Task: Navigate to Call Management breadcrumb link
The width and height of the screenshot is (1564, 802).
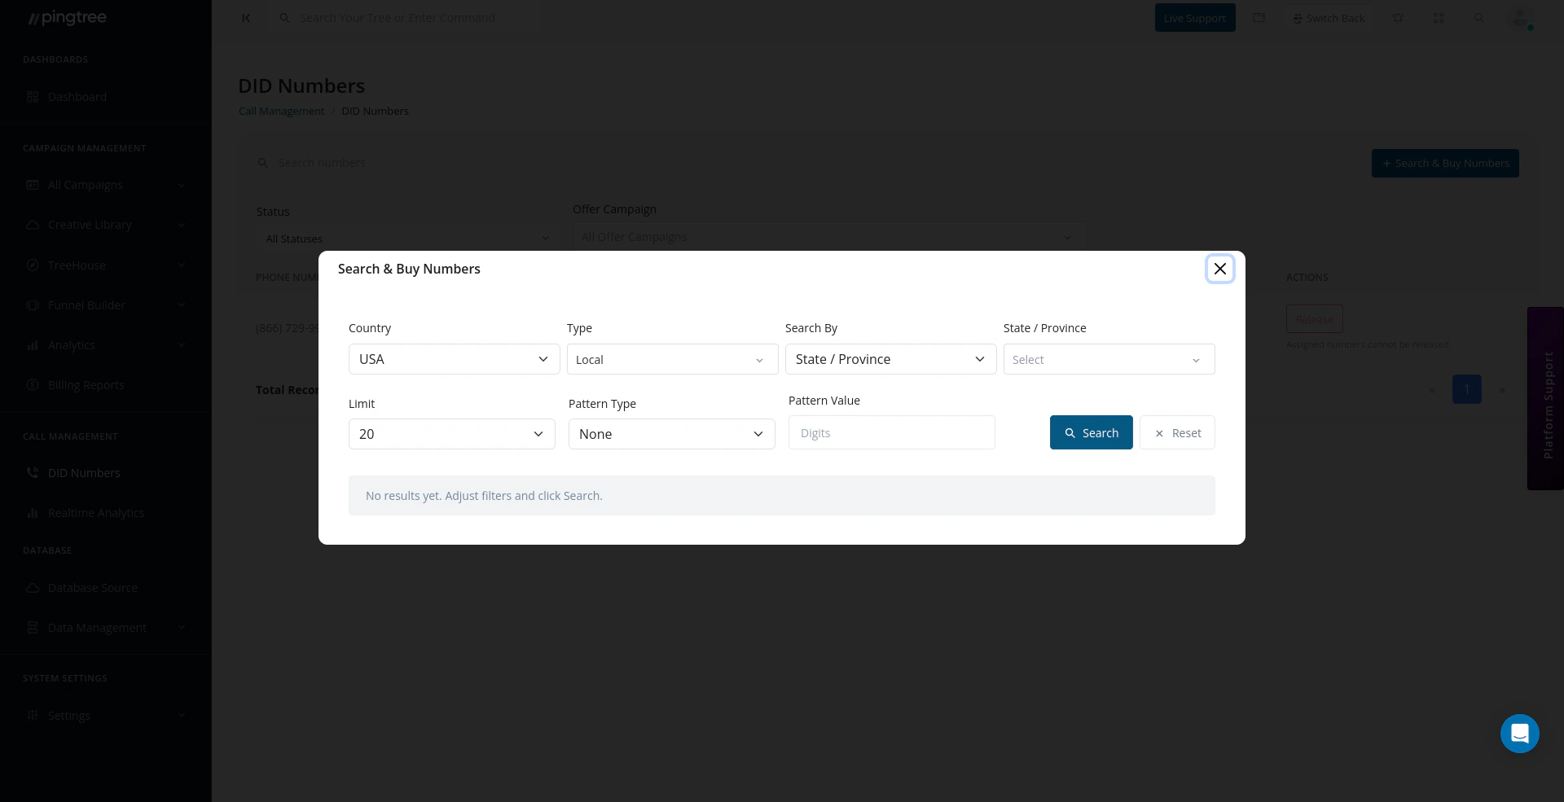Action: pyautogui.click(x=281, y=111)
